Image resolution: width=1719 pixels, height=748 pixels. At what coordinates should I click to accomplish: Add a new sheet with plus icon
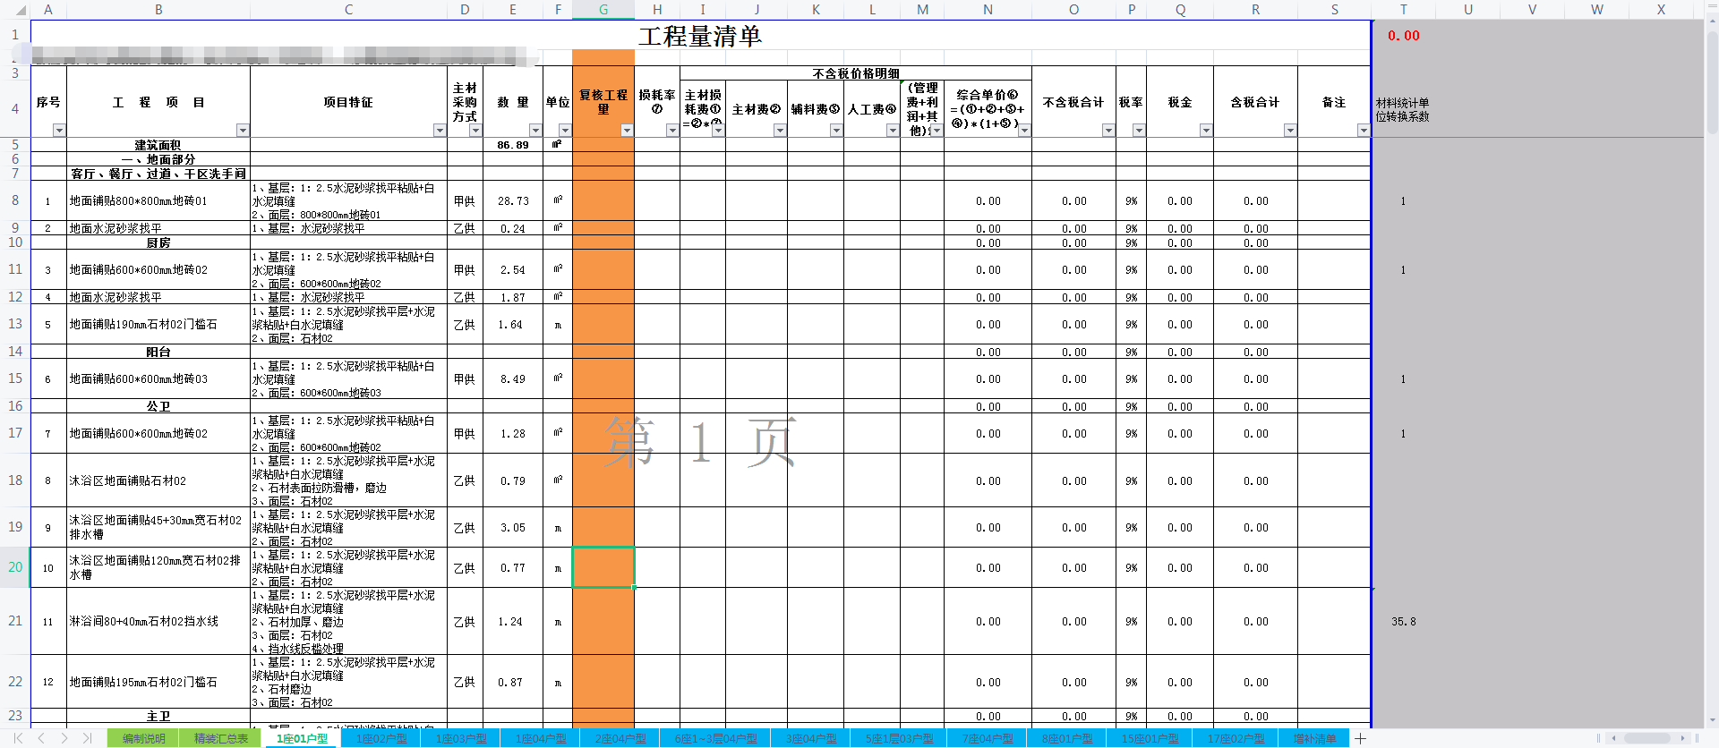(x=1360, y=738)
